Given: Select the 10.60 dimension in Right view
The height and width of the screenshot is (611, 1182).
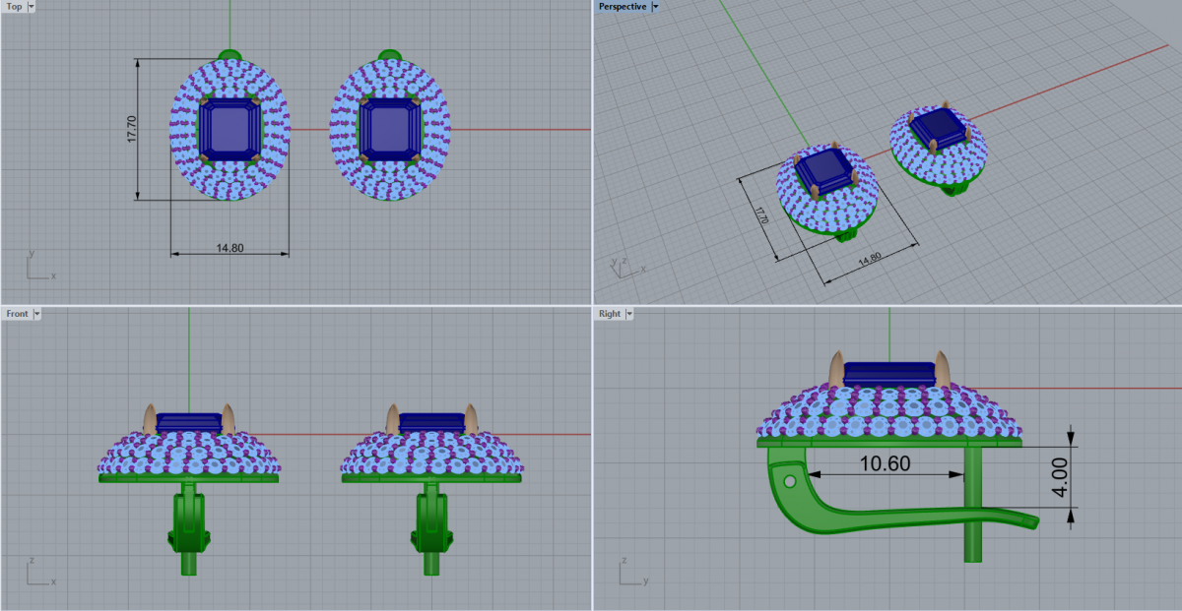Looking at the screenshot, I should [886, 463].
